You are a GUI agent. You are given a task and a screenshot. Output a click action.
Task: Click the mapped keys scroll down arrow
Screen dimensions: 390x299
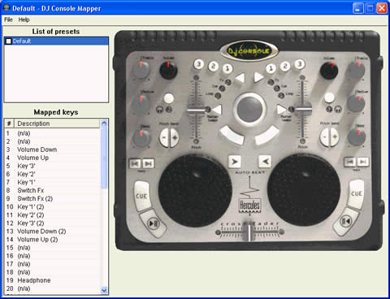tap(104, 290)
